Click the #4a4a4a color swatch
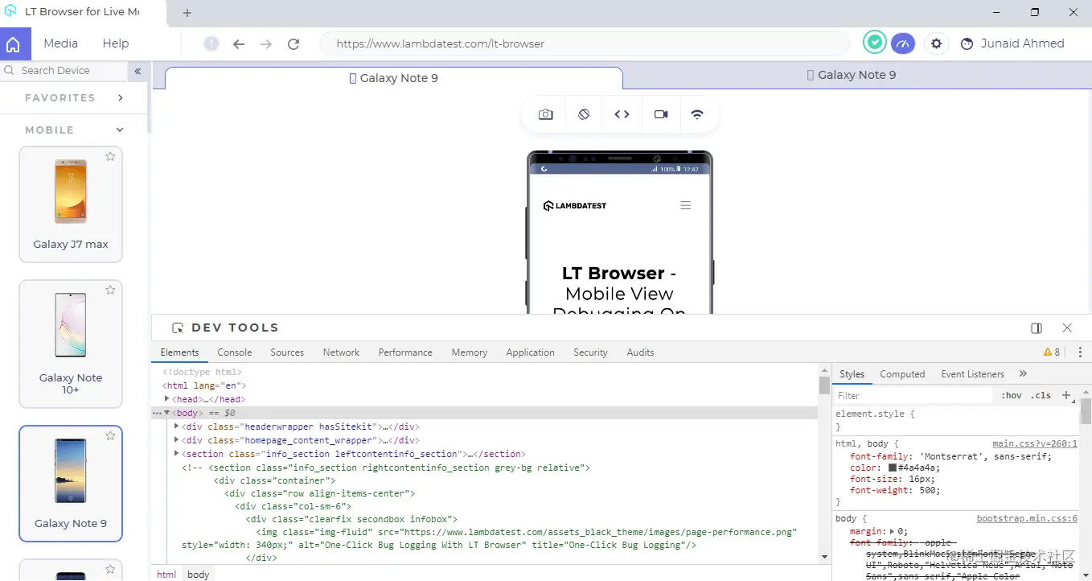Image resolution: width=1092 pixels, height=581 pixels. 893,468
